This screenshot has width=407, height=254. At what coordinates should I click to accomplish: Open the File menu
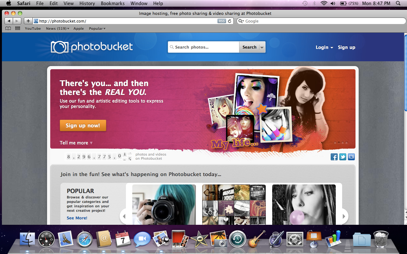(x=40, y=3)
